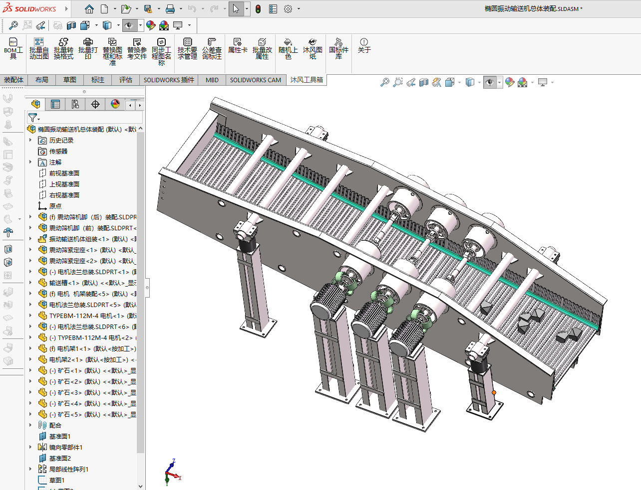Open the 沐风工具箱 ribbon tab
This screenshot has width=641, height=490.
307,80
